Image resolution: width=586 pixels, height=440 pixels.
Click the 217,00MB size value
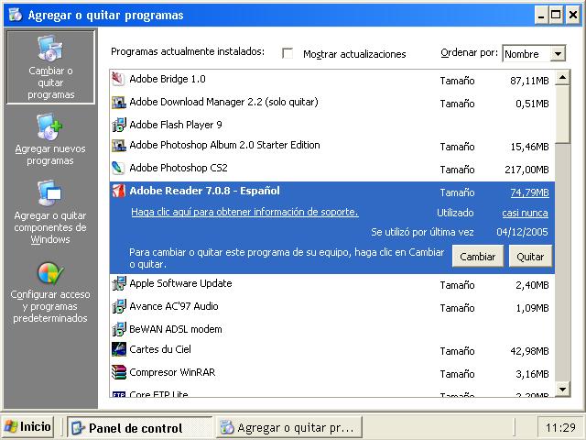tap(527, 170)
